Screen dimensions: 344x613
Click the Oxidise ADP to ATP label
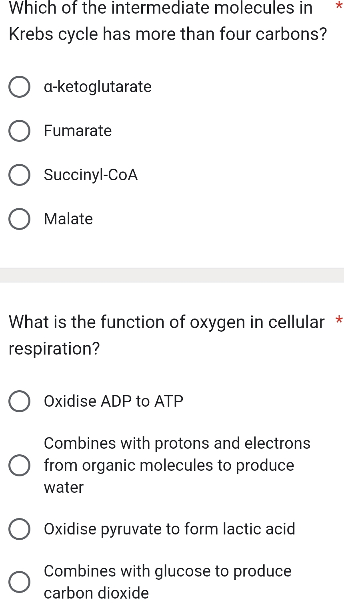point(114,401)
